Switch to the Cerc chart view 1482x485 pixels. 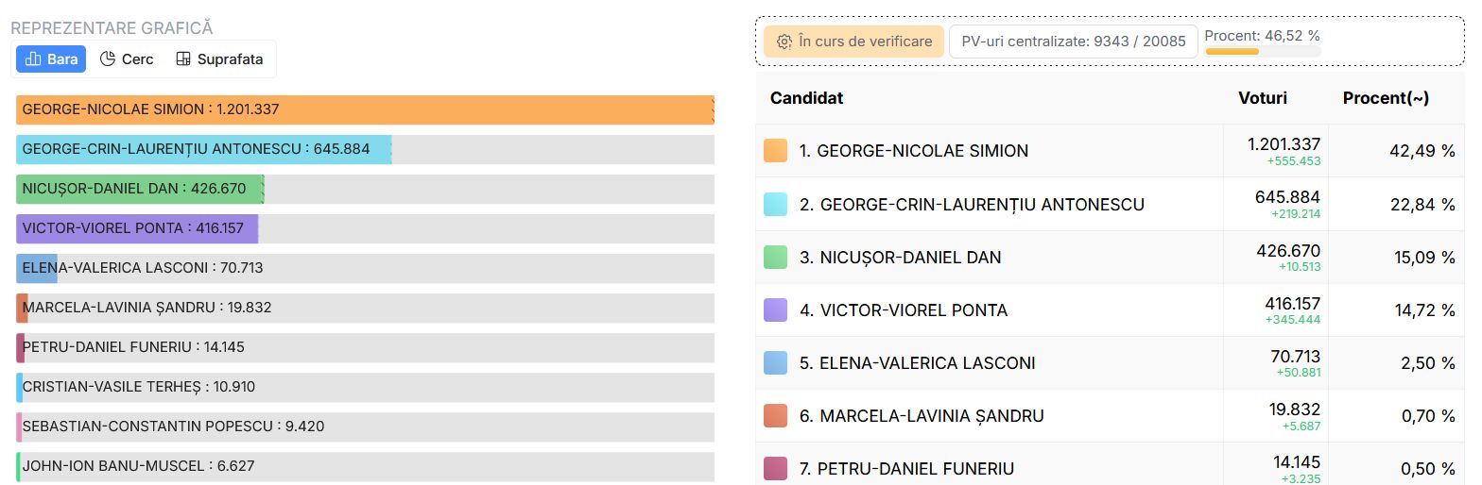point(127,59)
